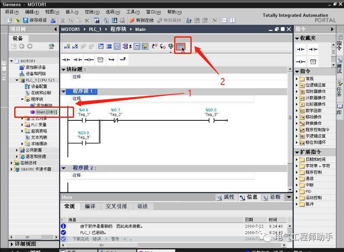Click the monitoring on/off glasses icon
This screenshot has width=344, height=252.
click(181, 46)
